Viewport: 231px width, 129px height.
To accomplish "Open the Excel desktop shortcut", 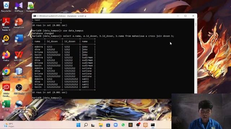I will [x=6, y=105].
